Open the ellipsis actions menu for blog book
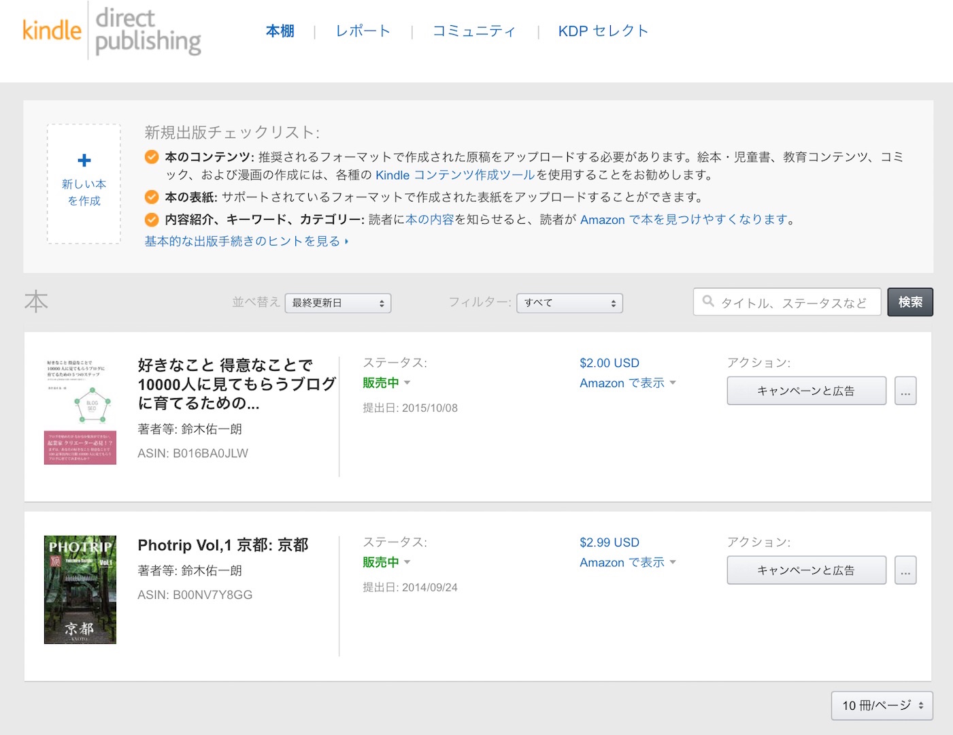The width and height of the screenshot is (953, 735). pyautogui.click(x=905, y=391)
